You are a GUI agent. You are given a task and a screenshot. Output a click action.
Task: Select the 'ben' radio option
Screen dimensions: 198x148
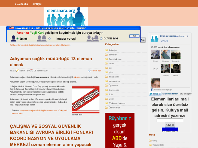pyautogui.click(x=17, y=39)
